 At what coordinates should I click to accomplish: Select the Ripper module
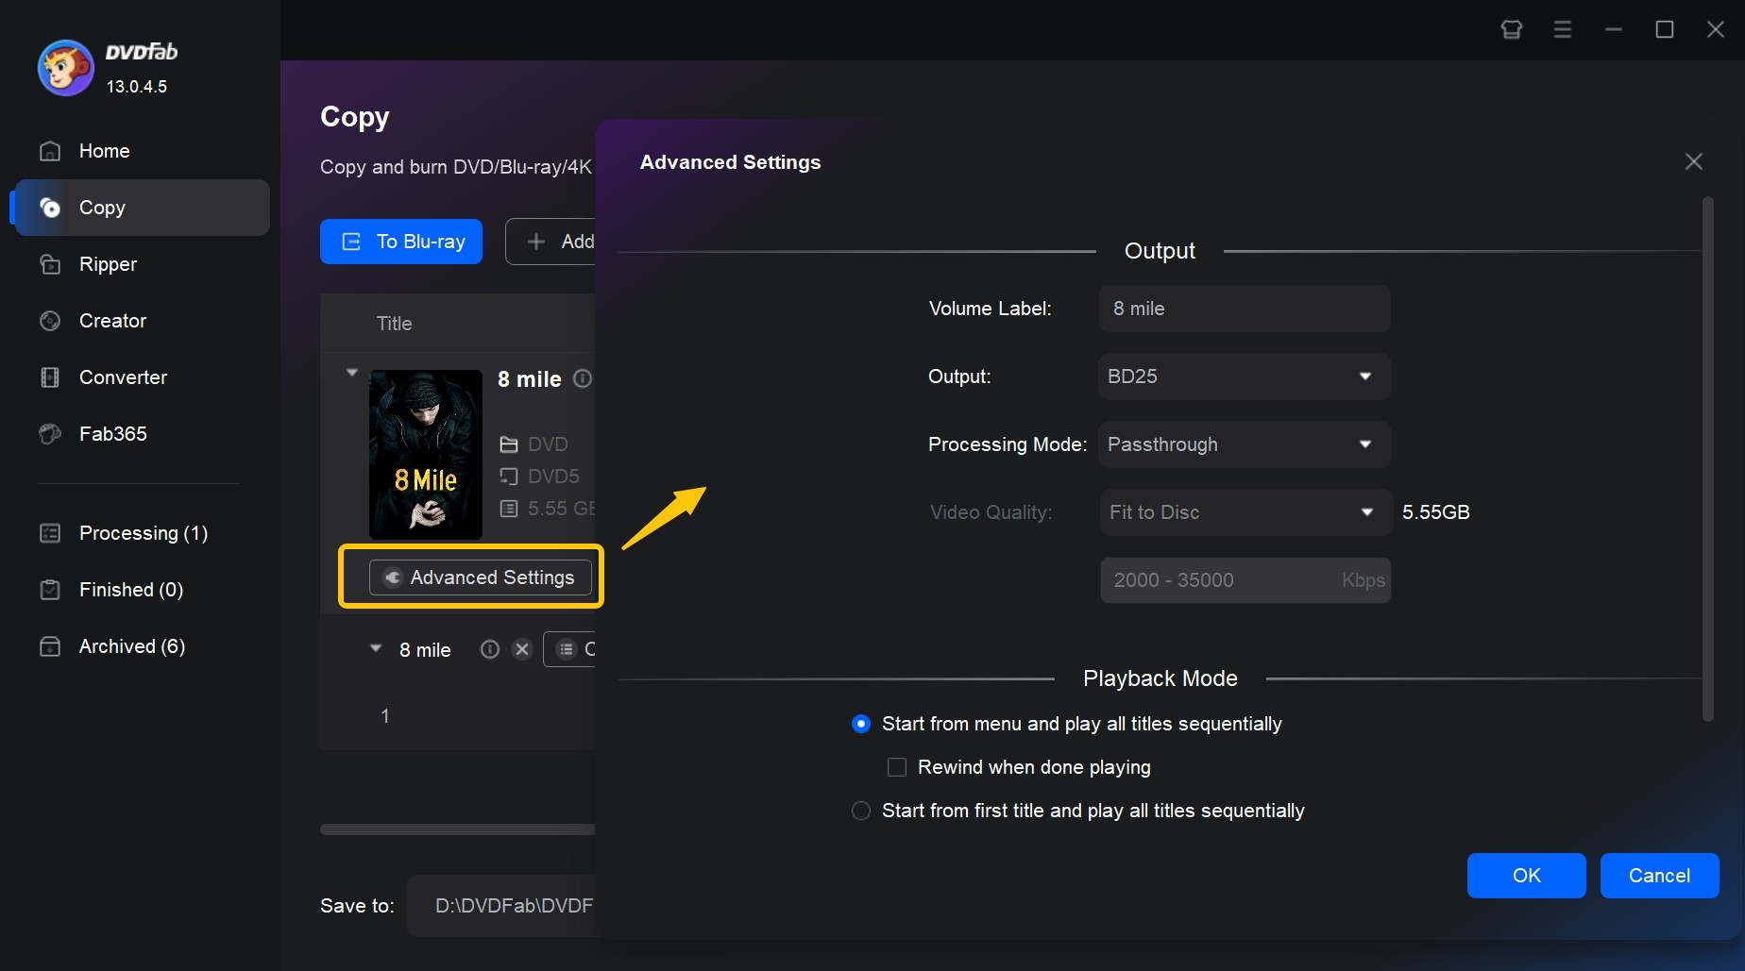click(x=107, y=264)
